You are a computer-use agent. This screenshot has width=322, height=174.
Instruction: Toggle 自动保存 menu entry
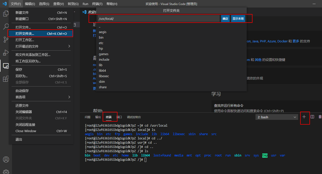click(41, 91)
